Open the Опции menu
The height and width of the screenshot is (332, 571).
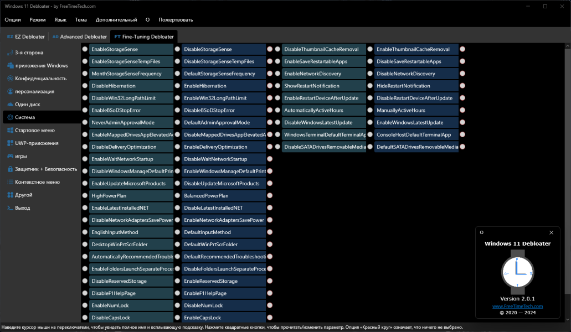pyautogui.click(x=13, y=19)
